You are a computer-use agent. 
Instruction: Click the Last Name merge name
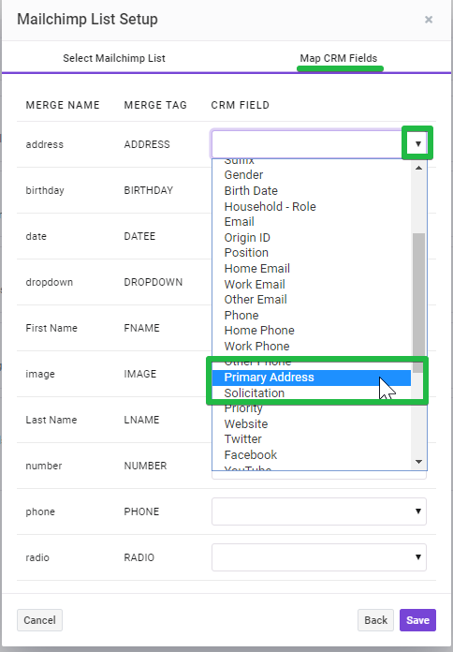click(x=51, y=420)
